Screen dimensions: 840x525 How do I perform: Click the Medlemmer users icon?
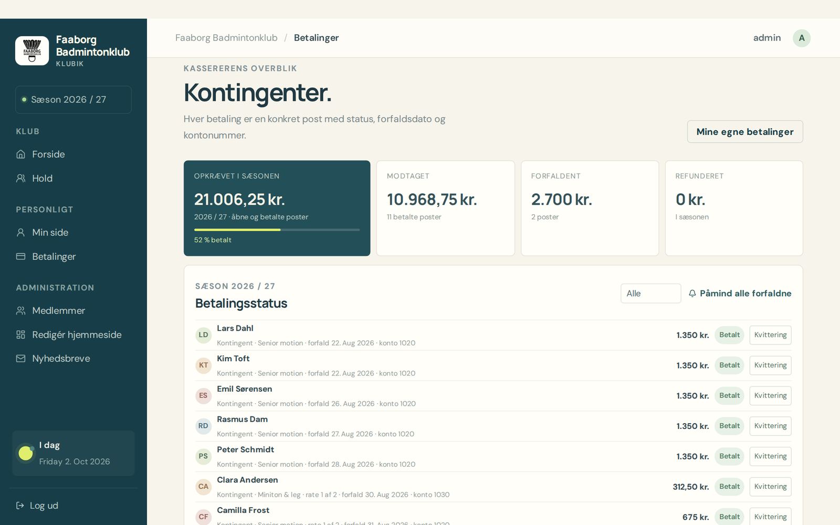coord(21,311)
